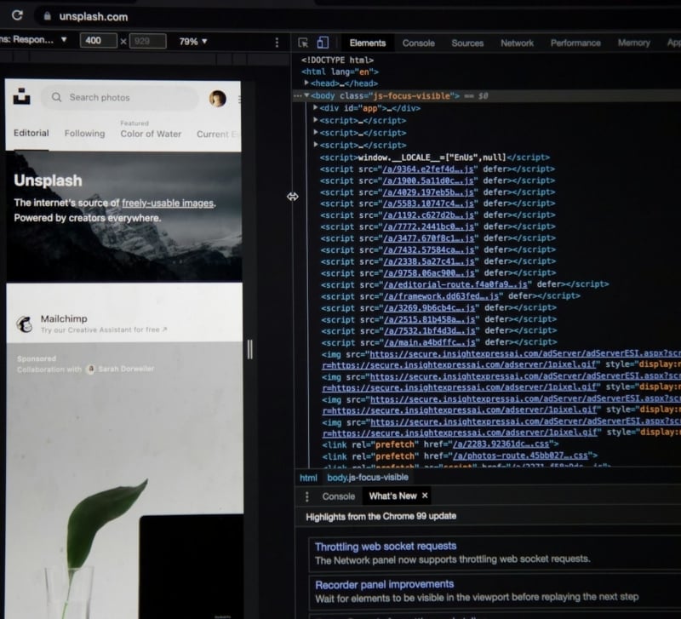The width and height of the screenshot is (681, 619).
Task: Close the What's New tab
Action: pyautogui.click(x=425, y=496)
